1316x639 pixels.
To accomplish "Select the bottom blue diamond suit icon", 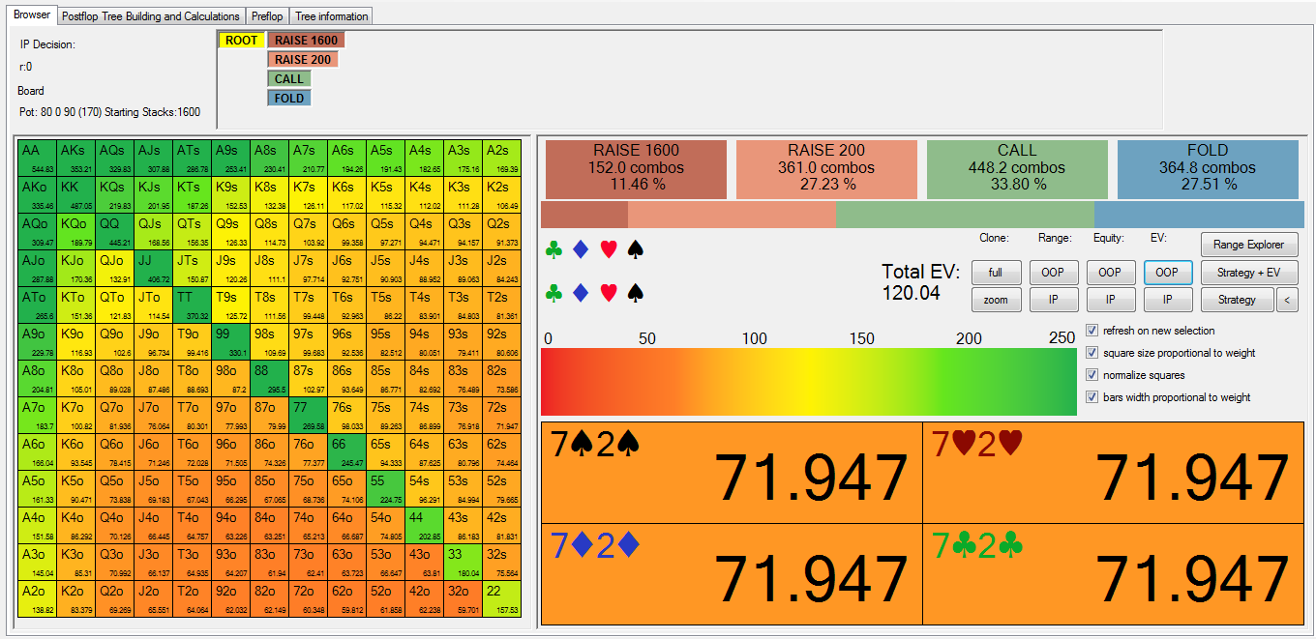I will (x=581, y=292).
